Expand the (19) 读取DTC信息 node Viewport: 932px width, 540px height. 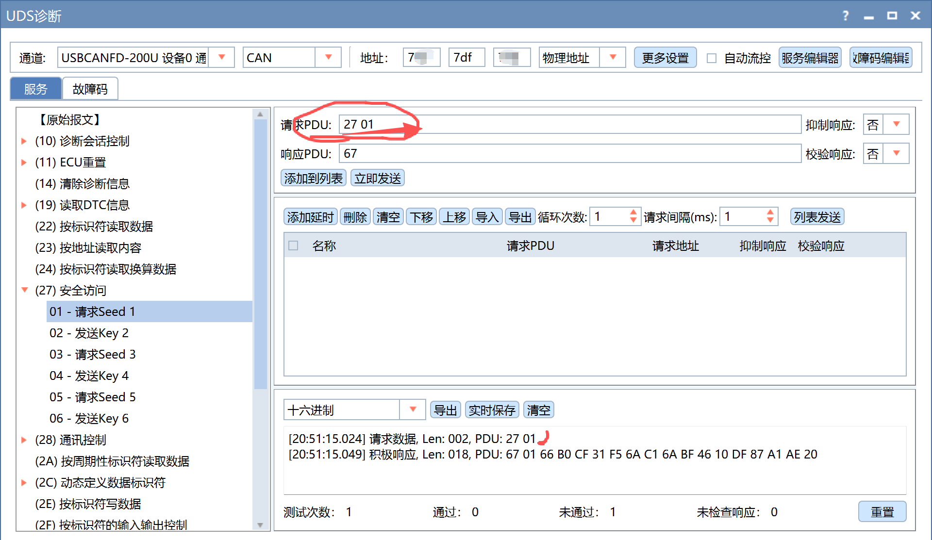pyautogui.click(x=24, y=205)
